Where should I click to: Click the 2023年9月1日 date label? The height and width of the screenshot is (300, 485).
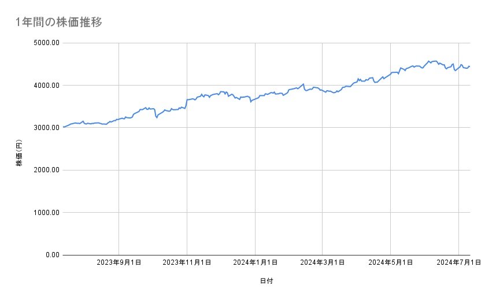[119, 263]
